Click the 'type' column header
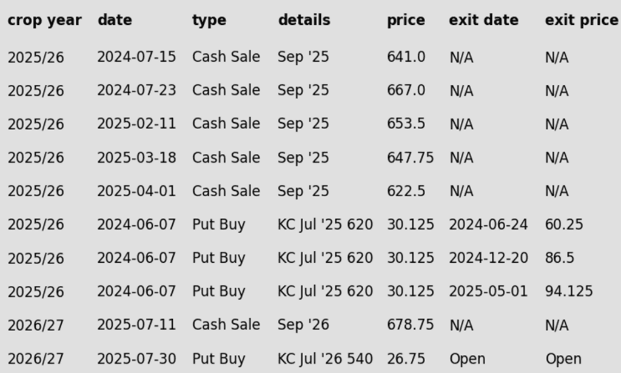621x373 pixels. pos(209,20)
